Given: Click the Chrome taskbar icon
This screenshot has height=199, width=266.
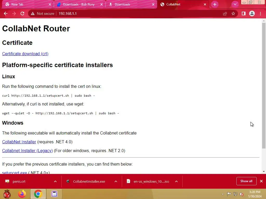Looking at the screenshot, I should (x=38, y=194).
